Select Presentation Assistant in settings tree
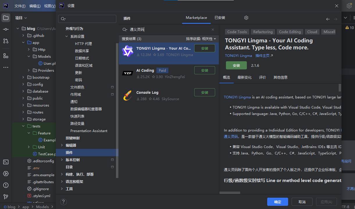The width and height of the screenshot is (355, 209). click(89, 131)
